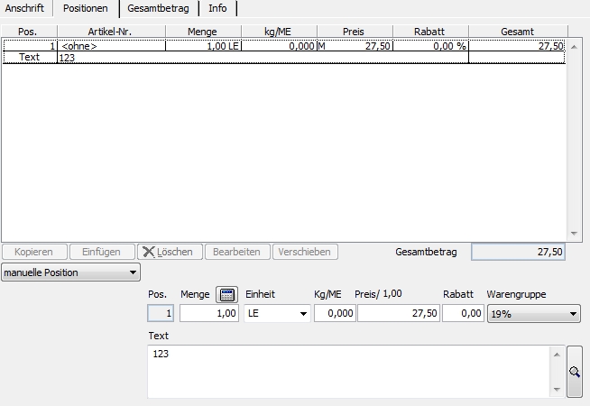Click the Menge input field 1,00

[209, 313]
